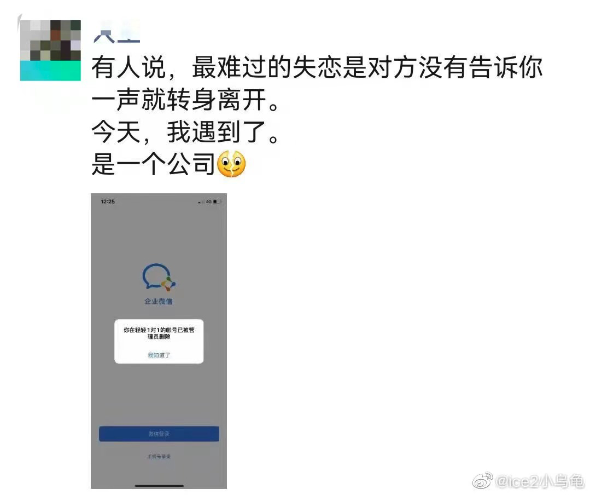This screenshot has height=495, width=590.
Task: Choose 手机号登录 link below the login button
Action: click(159, 456)
